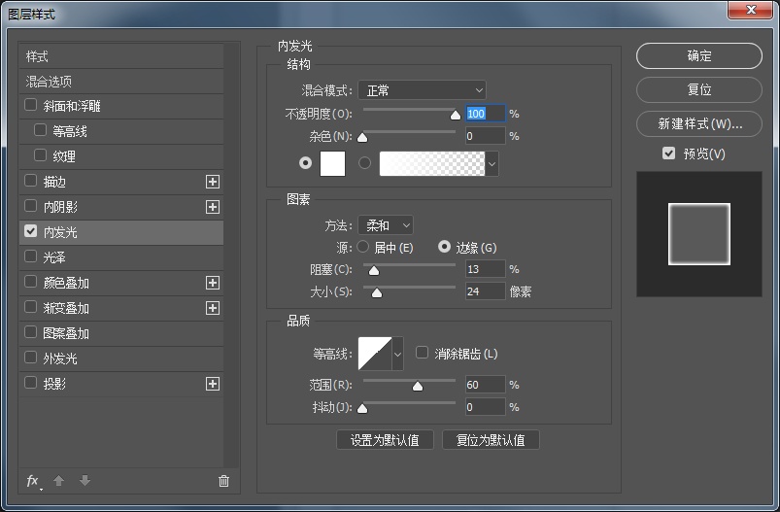Image resolution: width=780 pixels, height=512 pixels.
Task: Click the 抖动 value field
Action: pos(485,407)
